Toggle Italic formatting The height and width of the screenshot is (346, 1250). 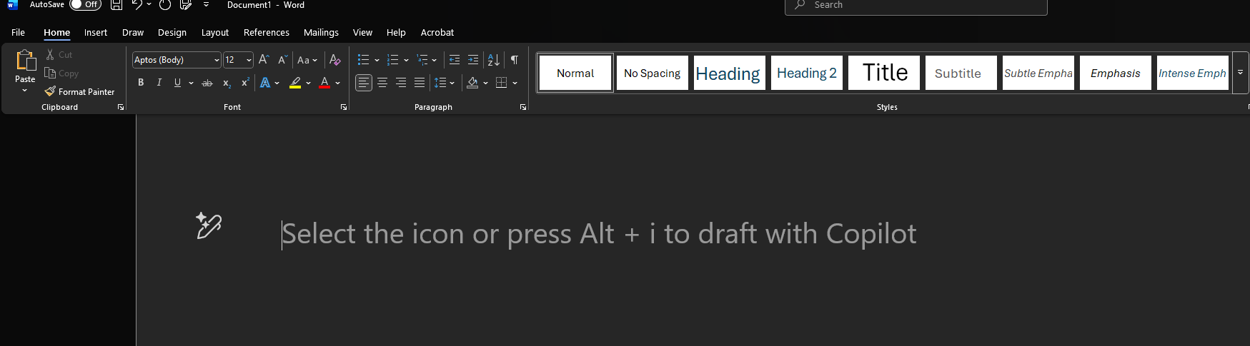pyautogui.click(x=159, y=83)
